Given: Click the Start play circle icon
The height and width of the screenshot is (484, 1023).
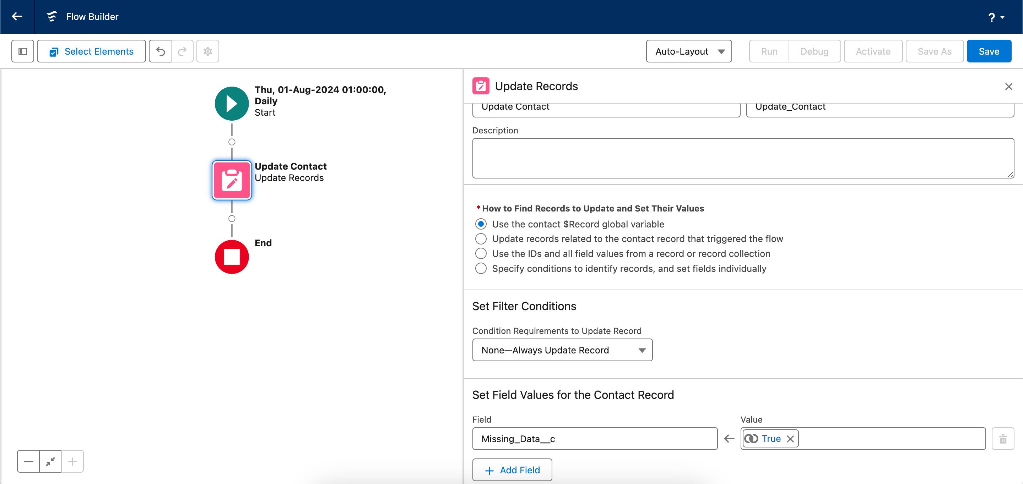Looking at the screenshot, I should click(x=232, y=104).
